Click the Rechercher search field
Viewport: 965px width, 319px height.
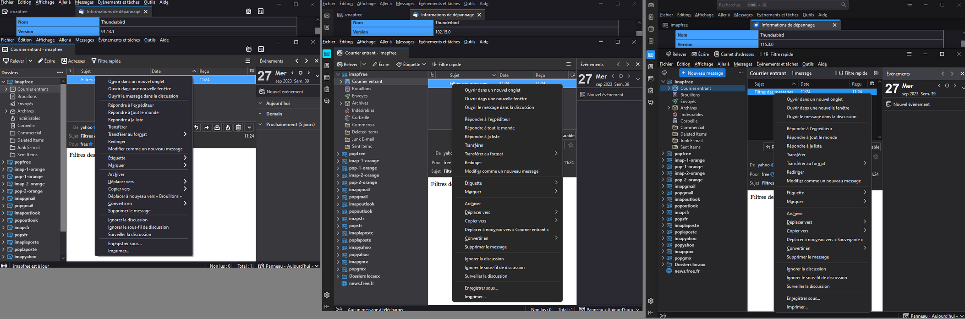pos(779,5)
